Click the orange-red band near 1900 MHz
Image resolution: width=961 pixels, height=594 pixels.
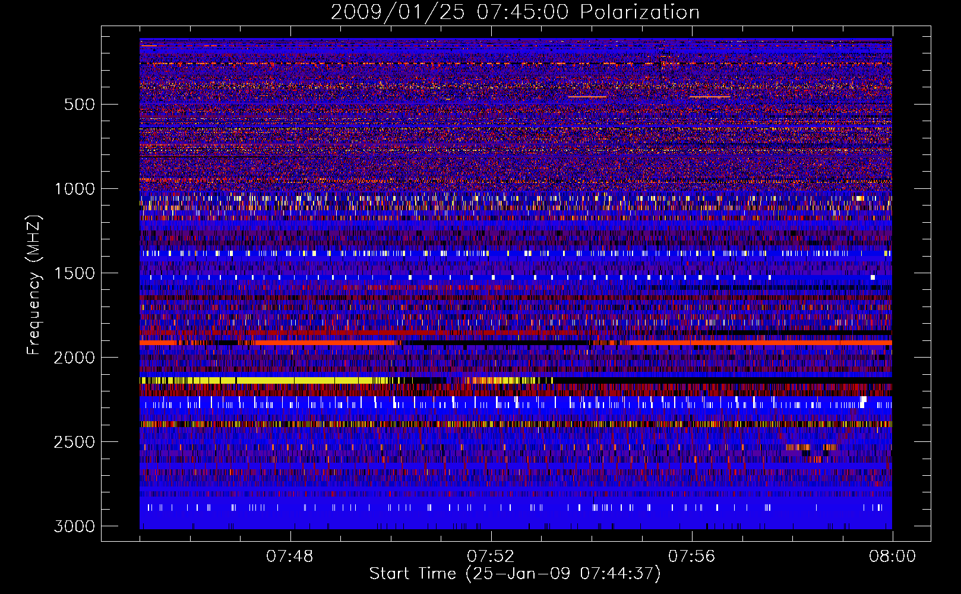pyautogui.click(x=516, y=343)
